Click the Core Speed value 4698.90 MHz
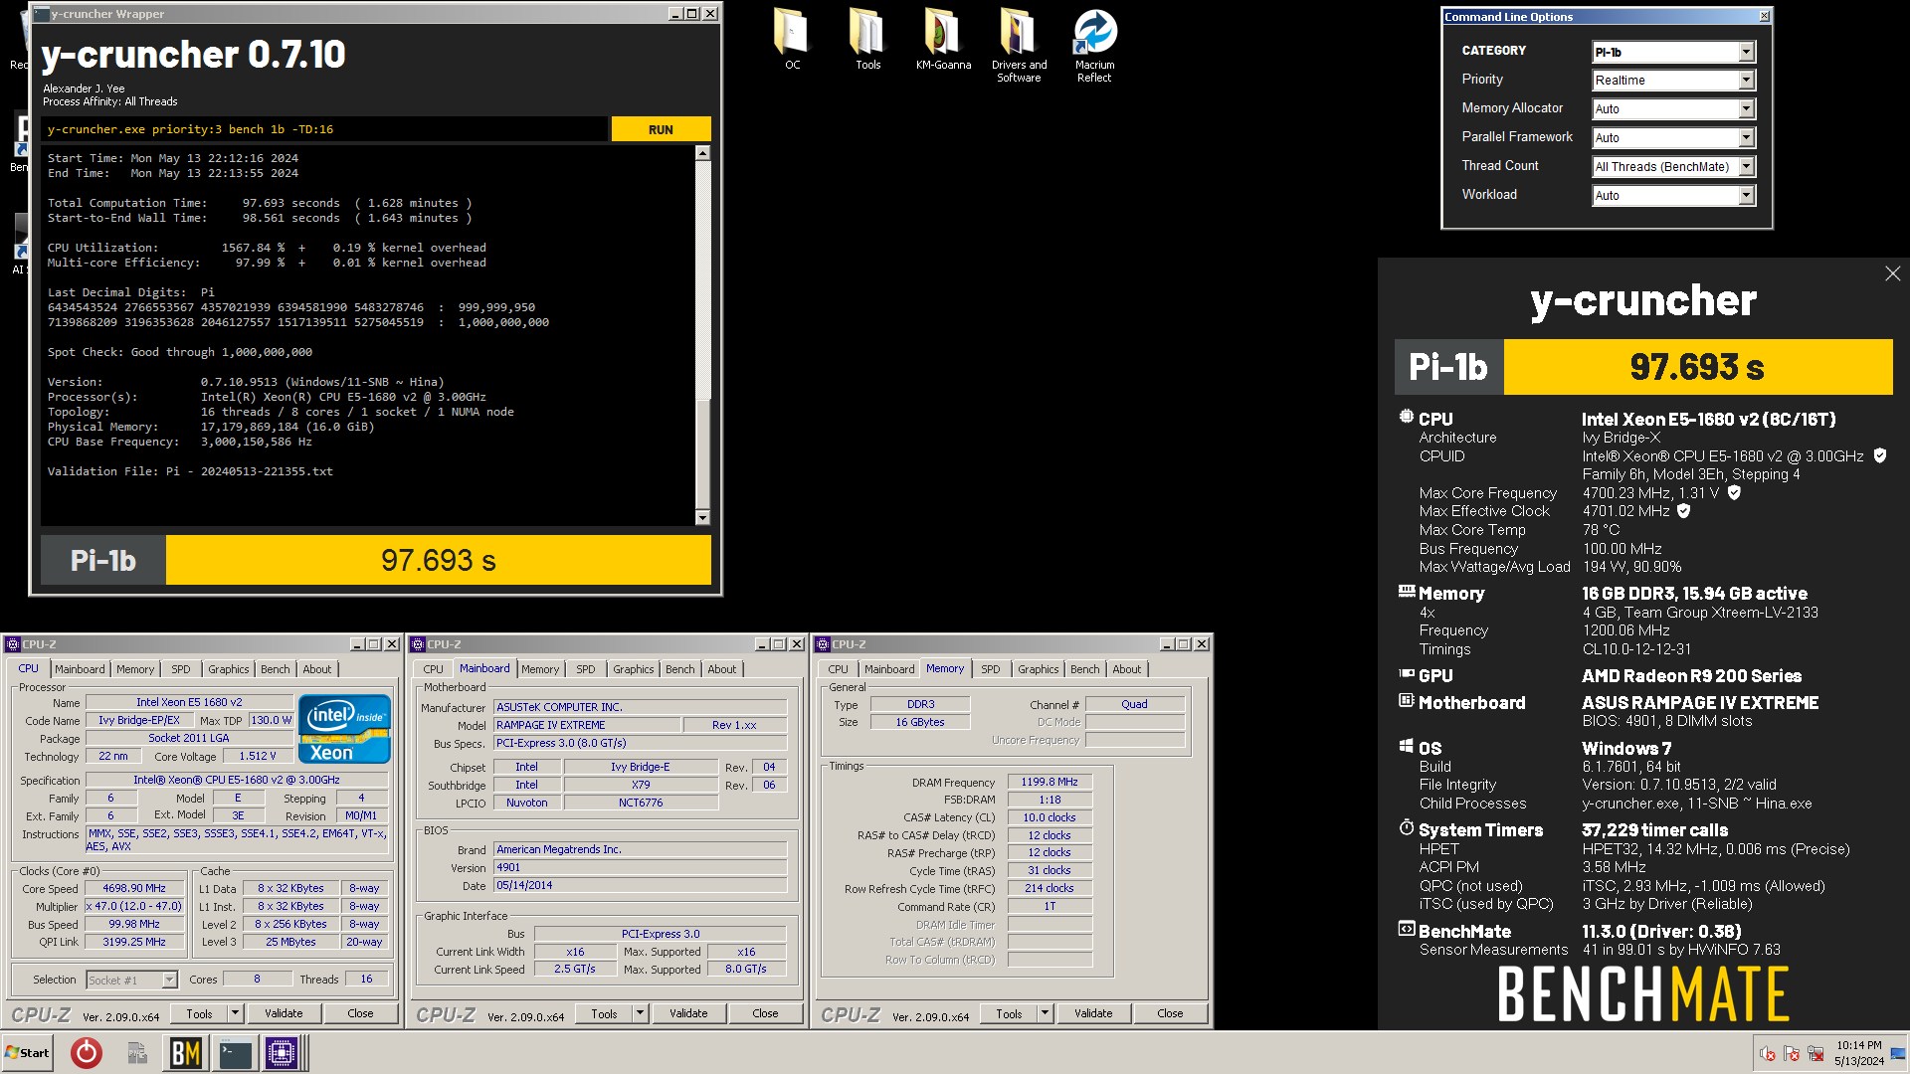1910x1074 pixels. click(134, 889)
